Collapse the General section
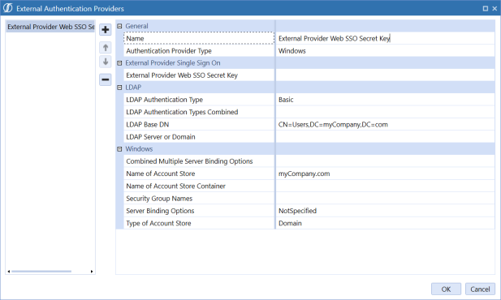This screenshot has width=501, height=300. [119, 26]
